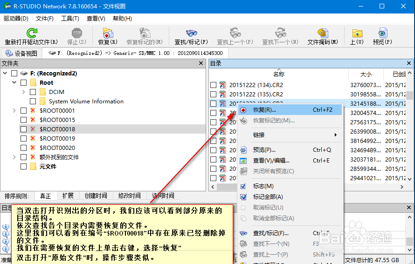Open the 链接 submenu arrow

click(x=336, y=135)
